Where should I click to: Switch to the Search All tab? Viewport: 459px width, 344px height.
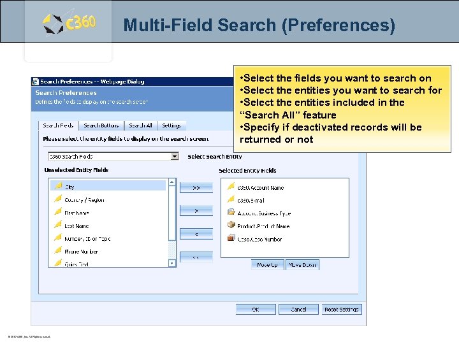(x=140, y=125)
